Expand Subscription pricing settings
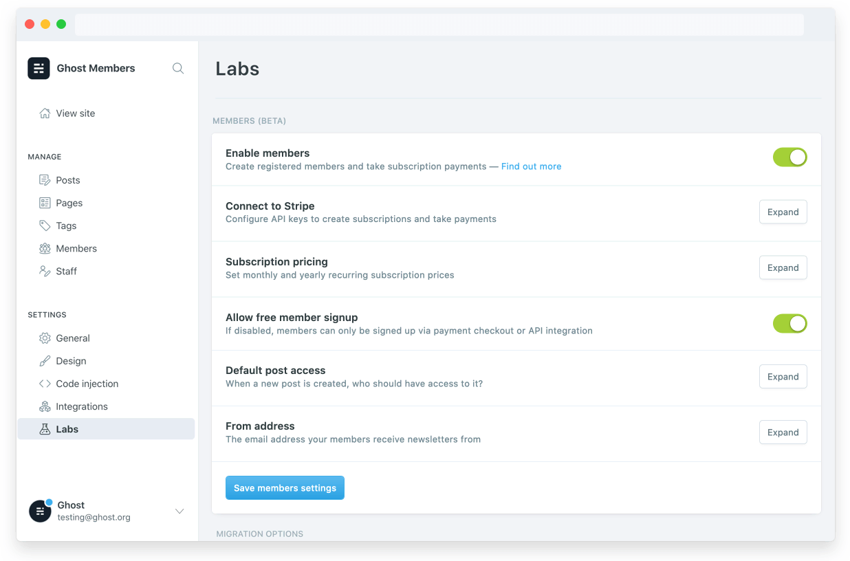Image resolution: width=850 pixels, height=561 pixels. point(783,267)
